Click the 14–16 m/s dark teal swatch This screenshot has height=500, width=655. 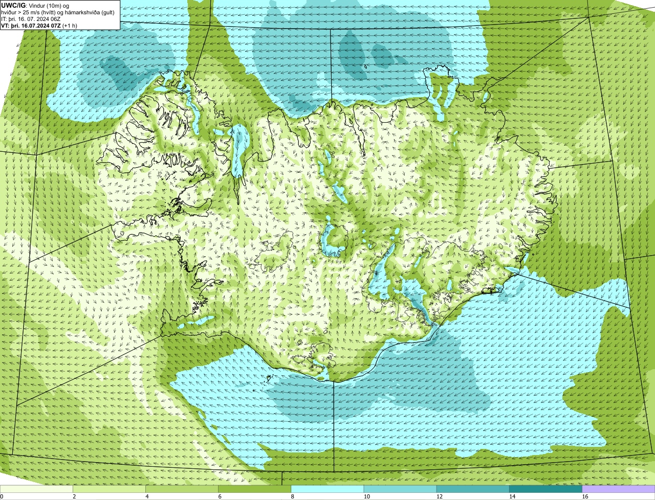(x=545, y=489)
